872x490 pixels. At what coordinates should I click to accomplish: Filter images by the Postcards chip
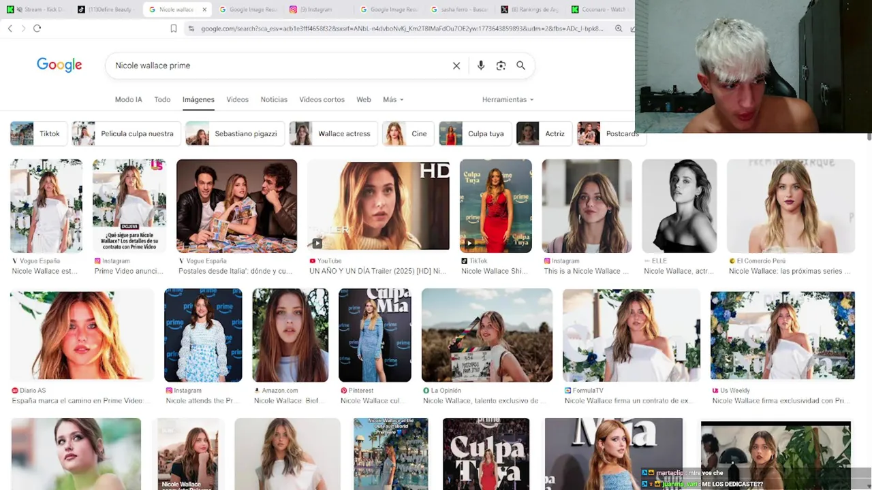pyautogui.click(x=611, y=133)
